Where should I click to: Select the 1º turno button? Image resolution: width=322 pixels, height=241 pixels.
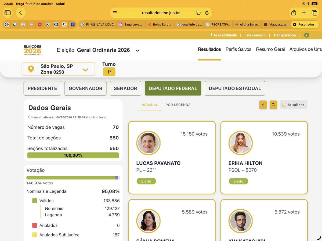[109, 72]
